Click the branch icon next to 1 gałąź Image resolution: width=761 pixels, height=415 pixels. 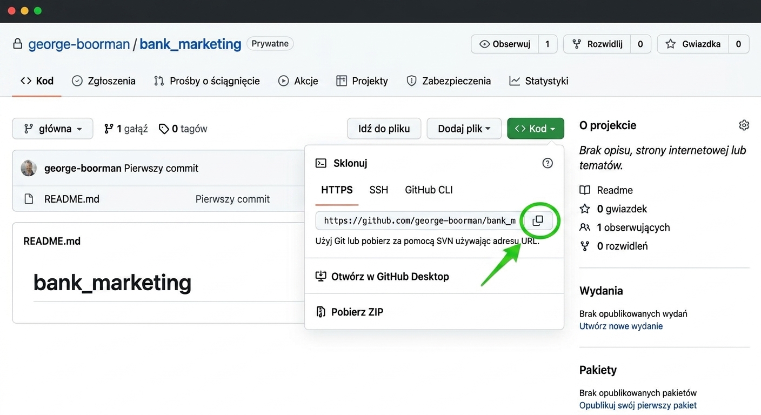pos(109,129)
